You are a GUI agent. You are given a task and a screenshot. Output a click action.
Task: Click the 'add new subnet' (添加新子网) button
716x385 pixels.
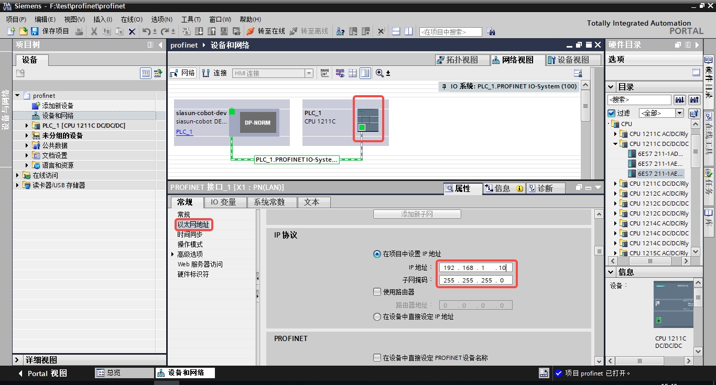pos(417,214)
